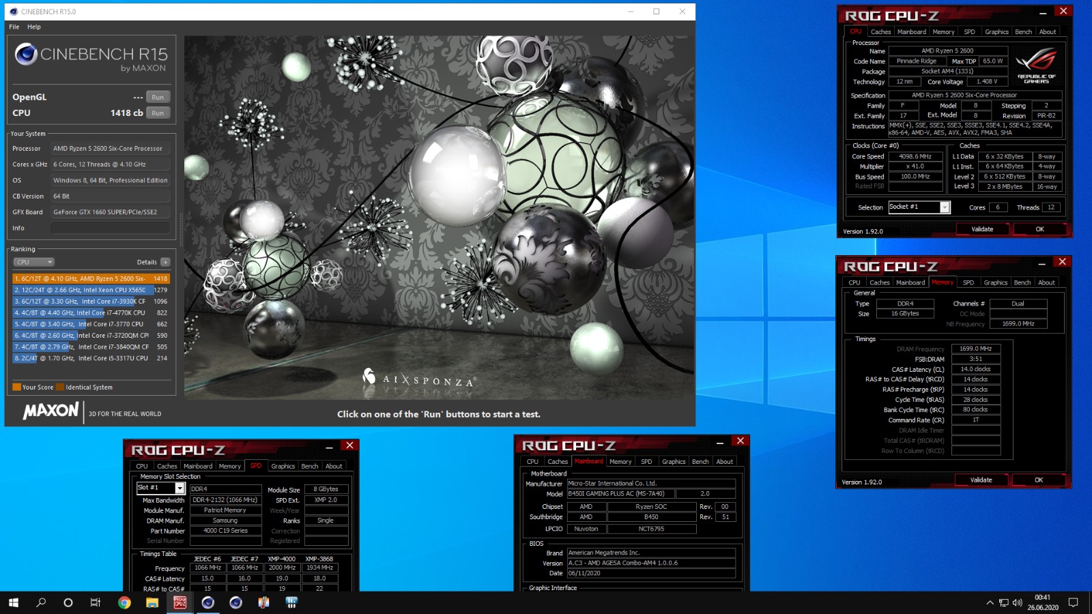Select ranking row AMD Ryzen 5 2600 1418
This screenshot has height=614, width=1092.
[91, 278]
